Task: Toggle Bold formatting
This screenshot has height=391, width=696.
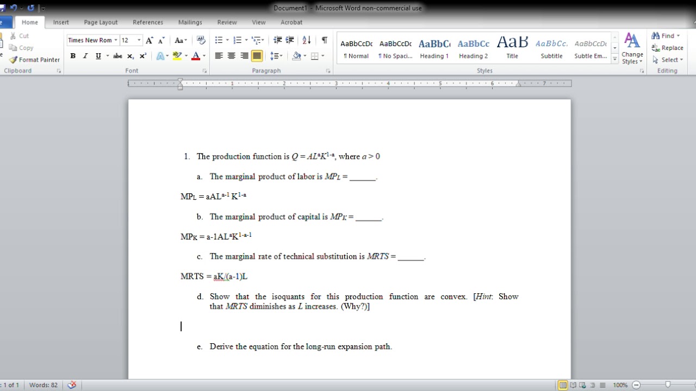Action: coord(73,56)
